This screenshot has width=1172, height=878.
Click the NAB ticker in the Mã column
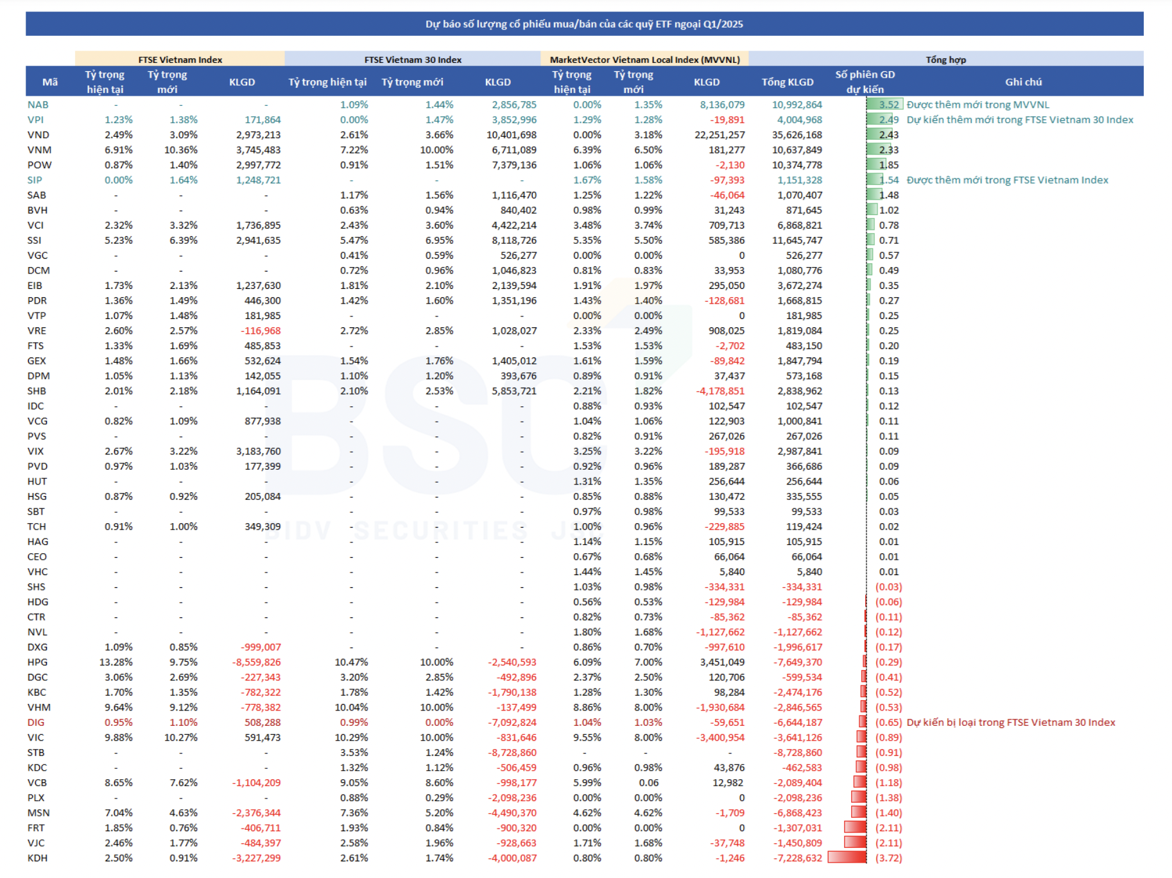[38, 105]
